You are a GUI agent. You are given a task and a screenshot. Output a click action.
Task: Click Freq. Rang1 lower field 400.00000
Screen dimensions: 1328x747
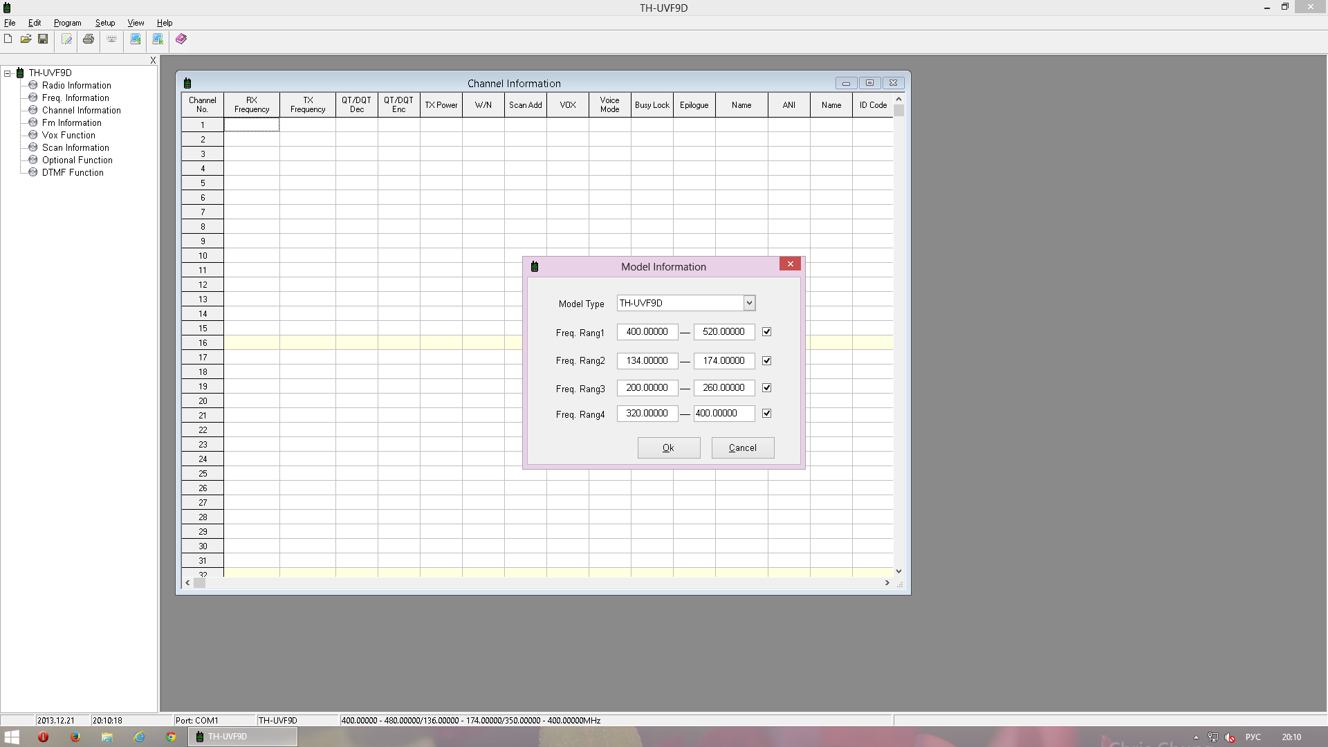647,332
